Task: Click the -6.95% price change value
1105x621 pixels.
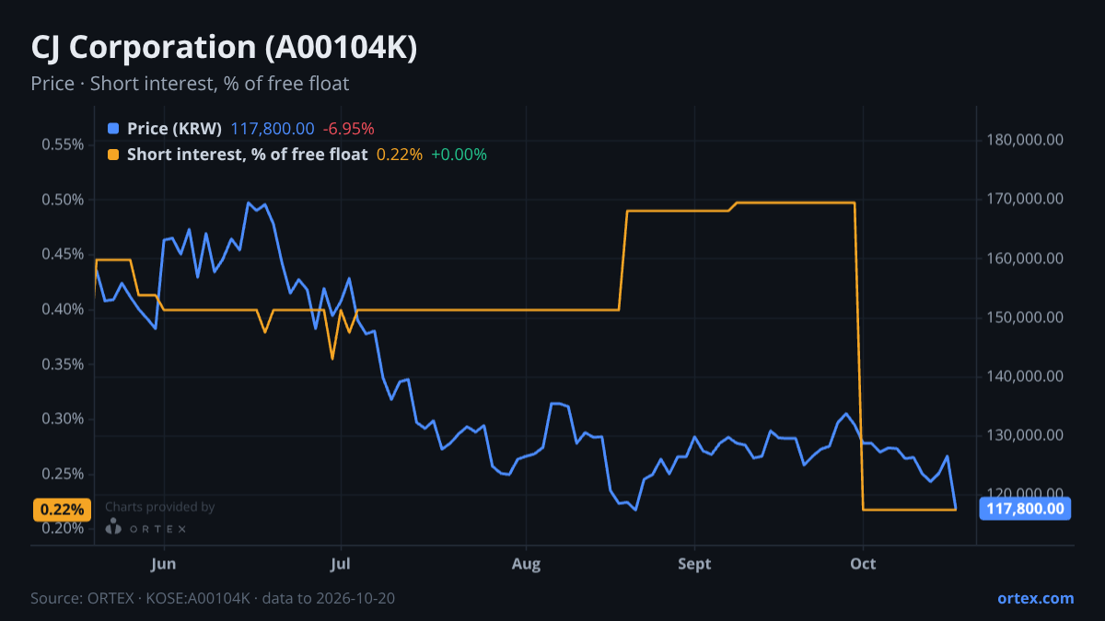Action: [x=349, y=129]
